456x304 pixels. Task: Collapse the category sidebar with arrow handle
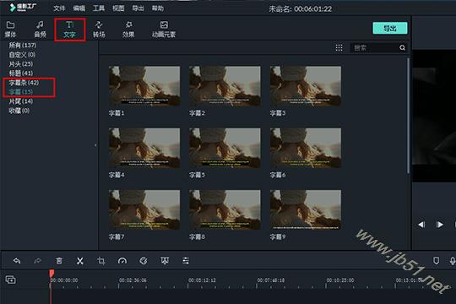95,145
